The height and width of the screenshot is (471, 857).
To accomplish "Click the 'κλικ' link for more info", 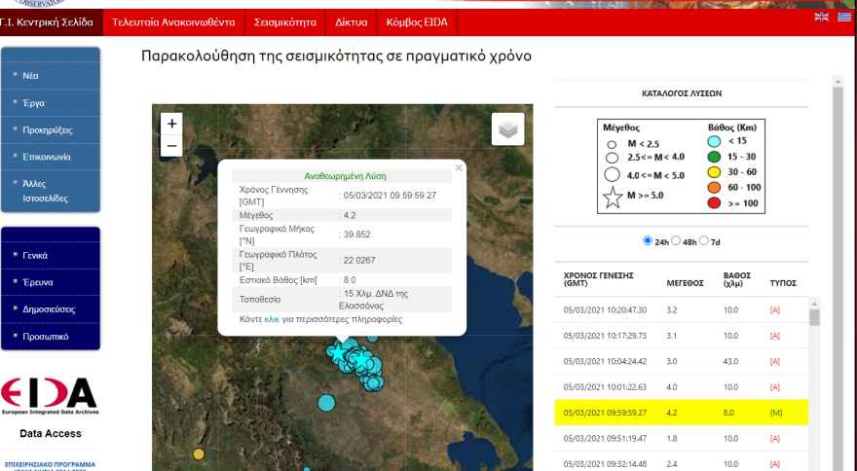I will (272, 319).
